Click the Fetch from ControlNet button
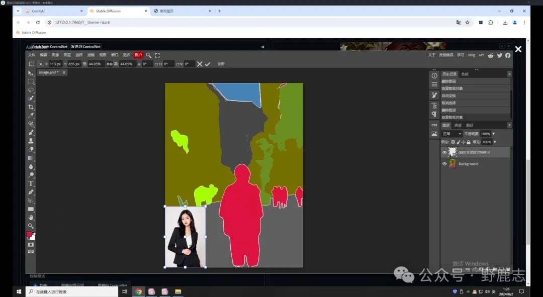Image resolution: width=543 pixels, height=297 pixels. tap(49, 46)
